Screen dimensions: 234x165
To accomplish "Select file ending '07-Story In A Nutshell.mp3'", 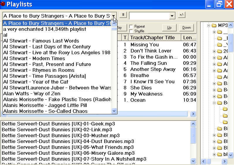I will pyautogui.click(x=74, y=159).
